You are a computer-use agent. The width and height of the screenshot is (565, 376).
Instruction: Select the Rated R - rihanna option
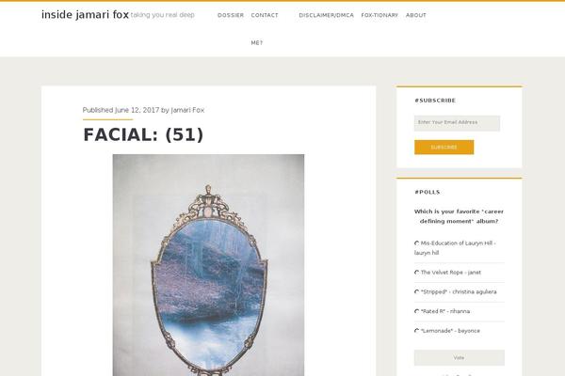(x=417, y=311)
